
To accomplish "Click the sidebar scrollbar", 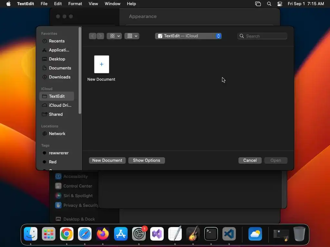I will pyautogui.click(x=80, y=70).
